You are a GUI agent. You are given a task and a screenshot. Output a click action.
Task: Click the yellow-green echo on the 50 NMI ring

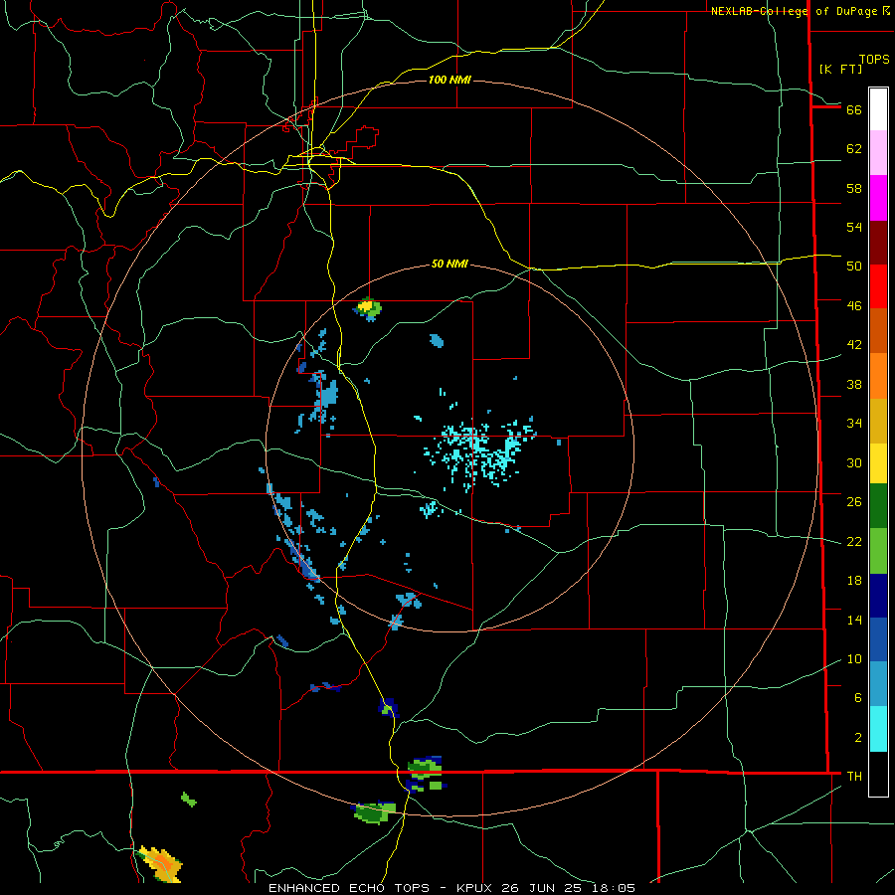(367, 309)
